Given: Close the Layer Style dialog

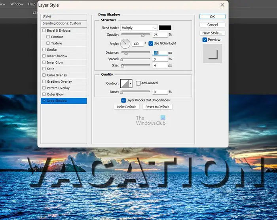Looking at the screenshot, I should point(222,5).
